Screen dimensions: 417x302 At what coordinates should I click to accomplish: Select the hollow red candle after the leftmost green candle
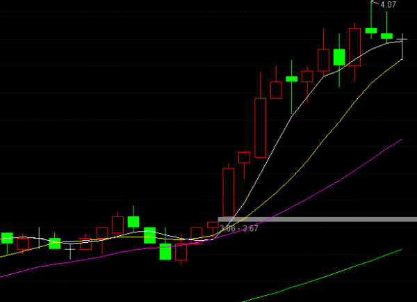23,244
